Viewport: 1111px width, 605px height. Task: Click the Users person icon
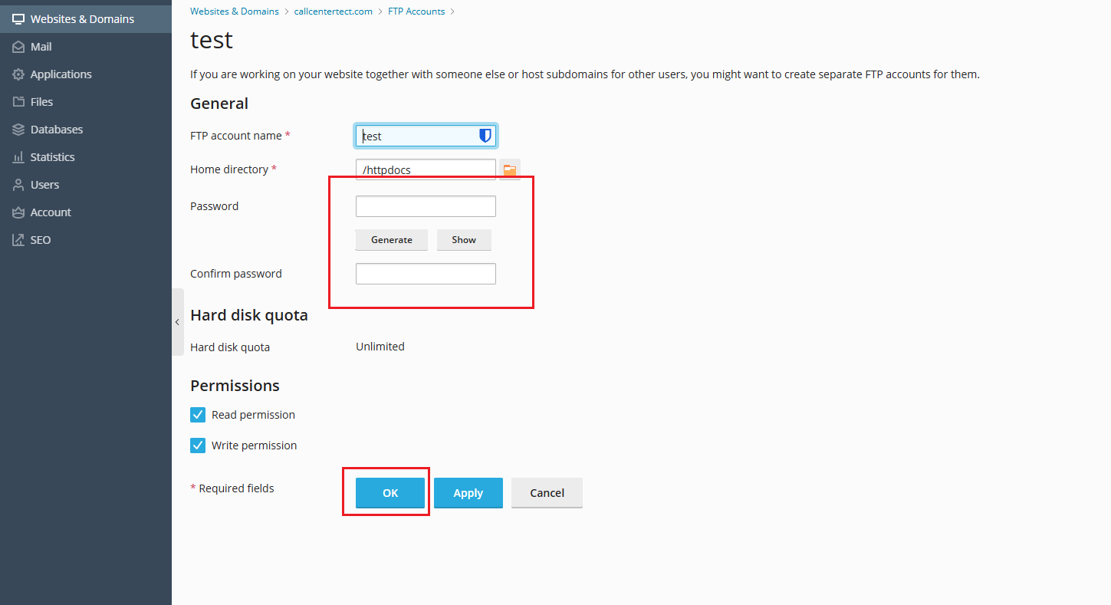pyautogui.click(x=18, y=185)
